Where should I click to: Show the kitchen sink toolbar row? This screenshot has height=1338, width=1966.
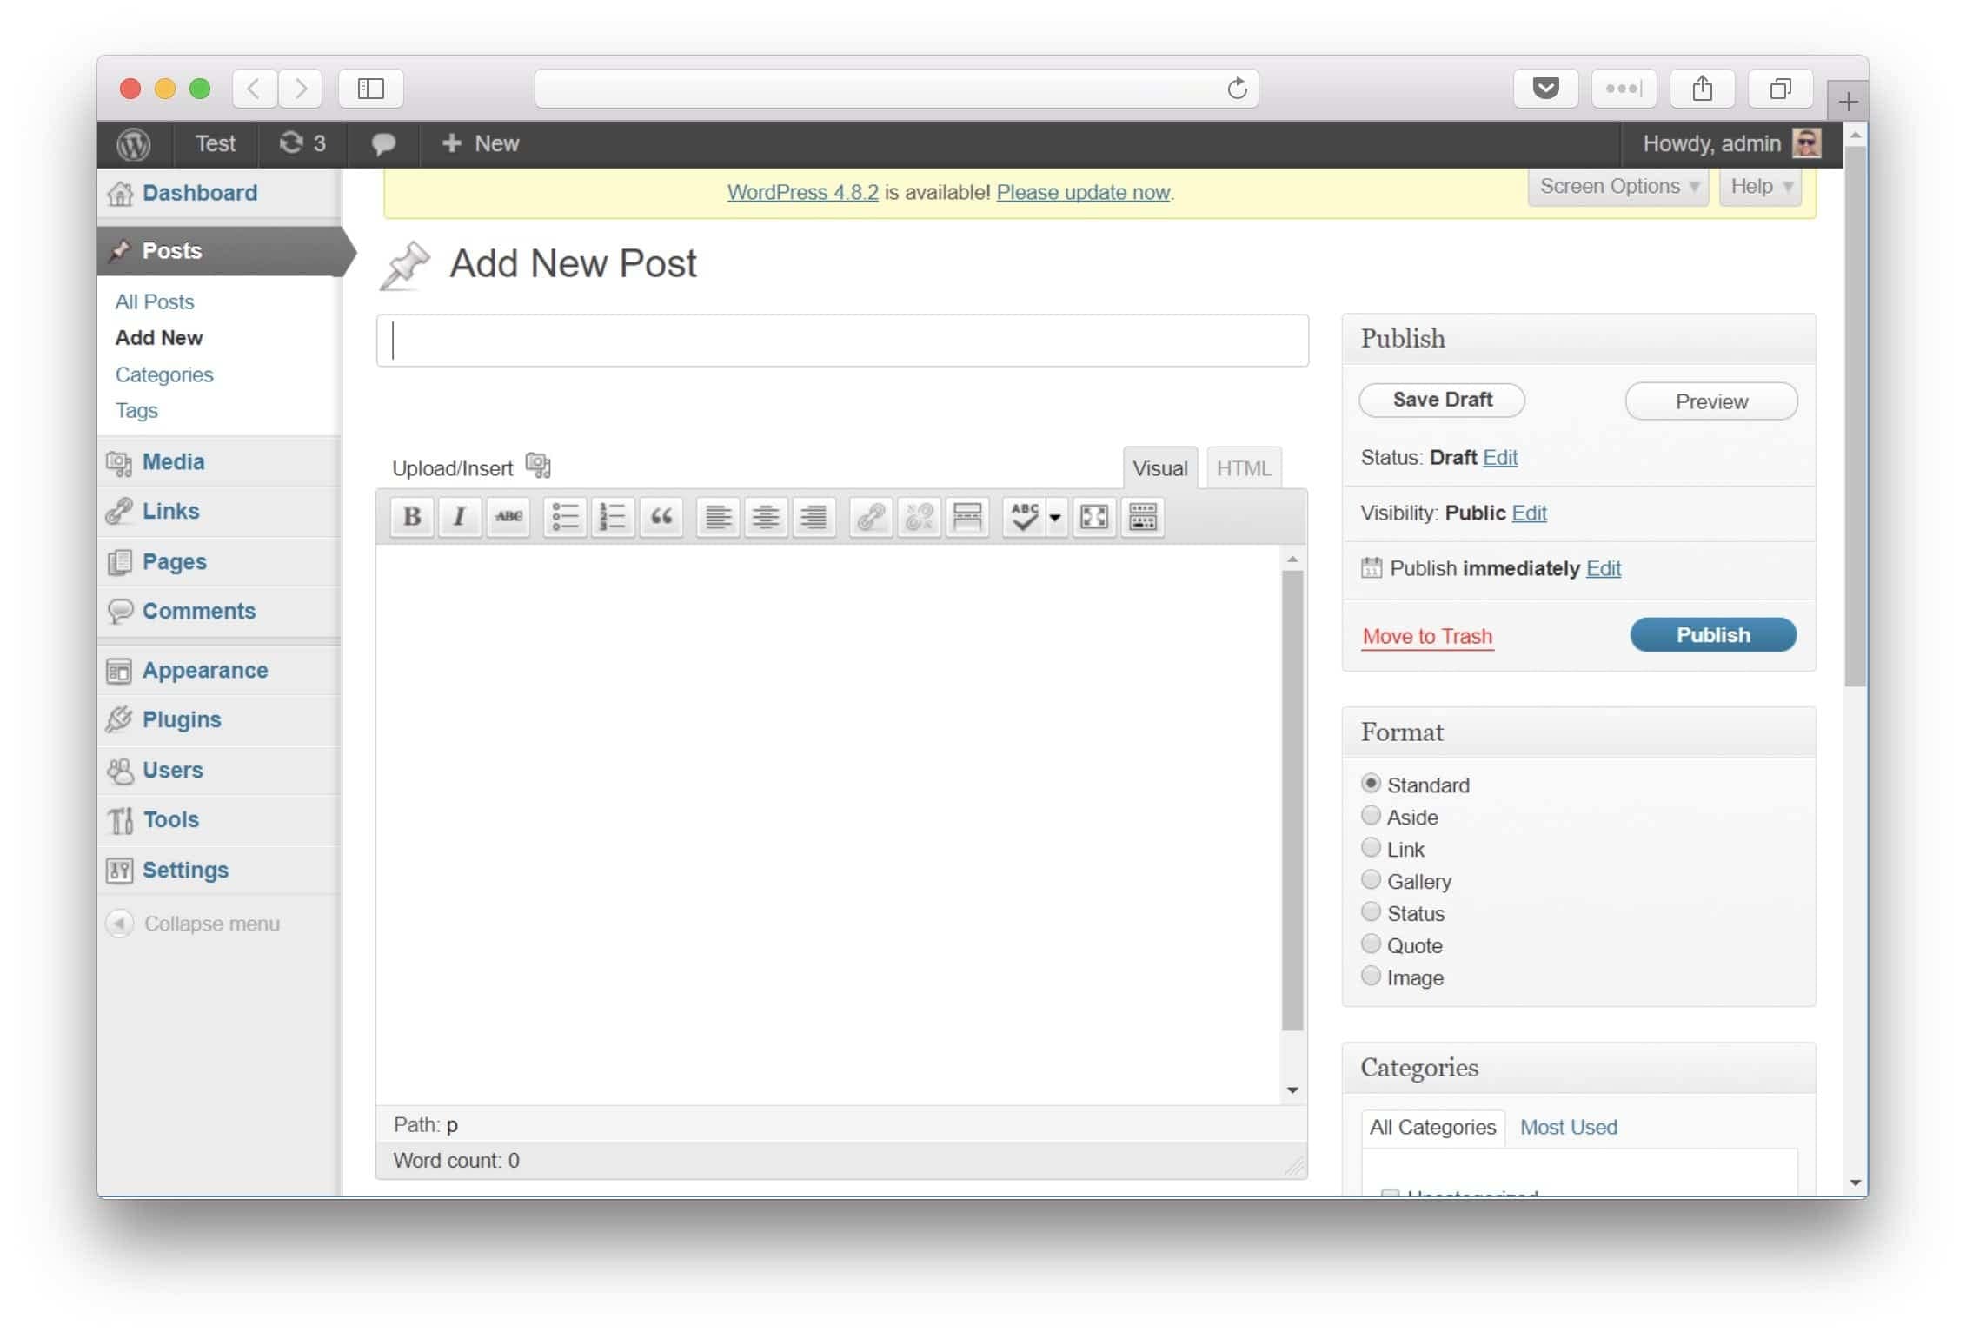click(1142, 517)
